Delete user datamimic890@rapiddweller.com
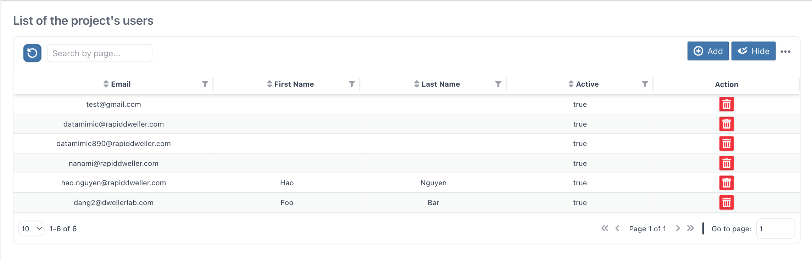 coord(727,144)
